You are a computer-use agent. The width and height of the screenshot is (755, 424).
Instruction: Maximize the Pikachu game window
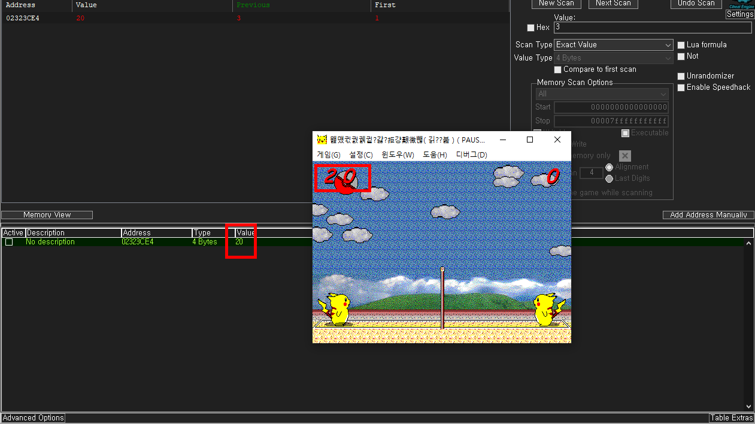pyautogui.click(x=530, y=140)
